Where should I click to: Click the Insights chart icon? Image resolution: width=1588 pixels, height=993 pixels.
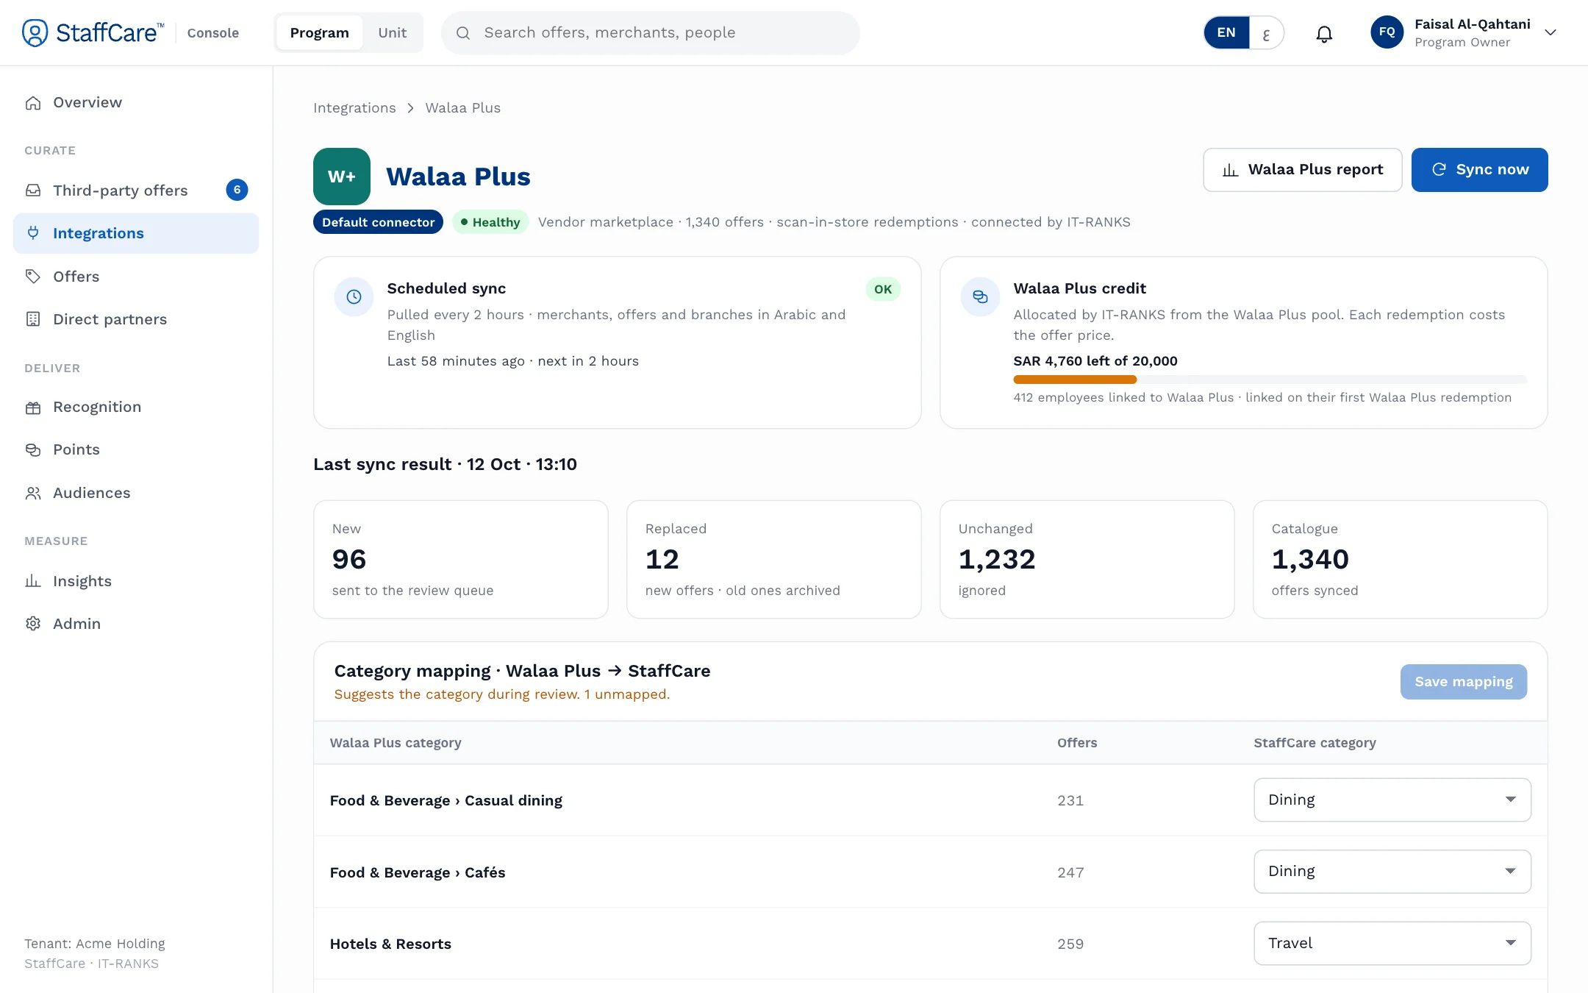(33, 581)
